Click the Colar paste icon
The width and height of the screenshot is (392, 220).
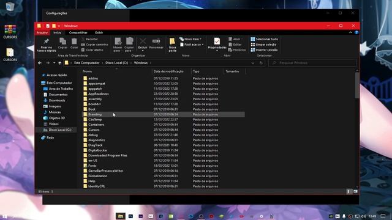point(74,43)
